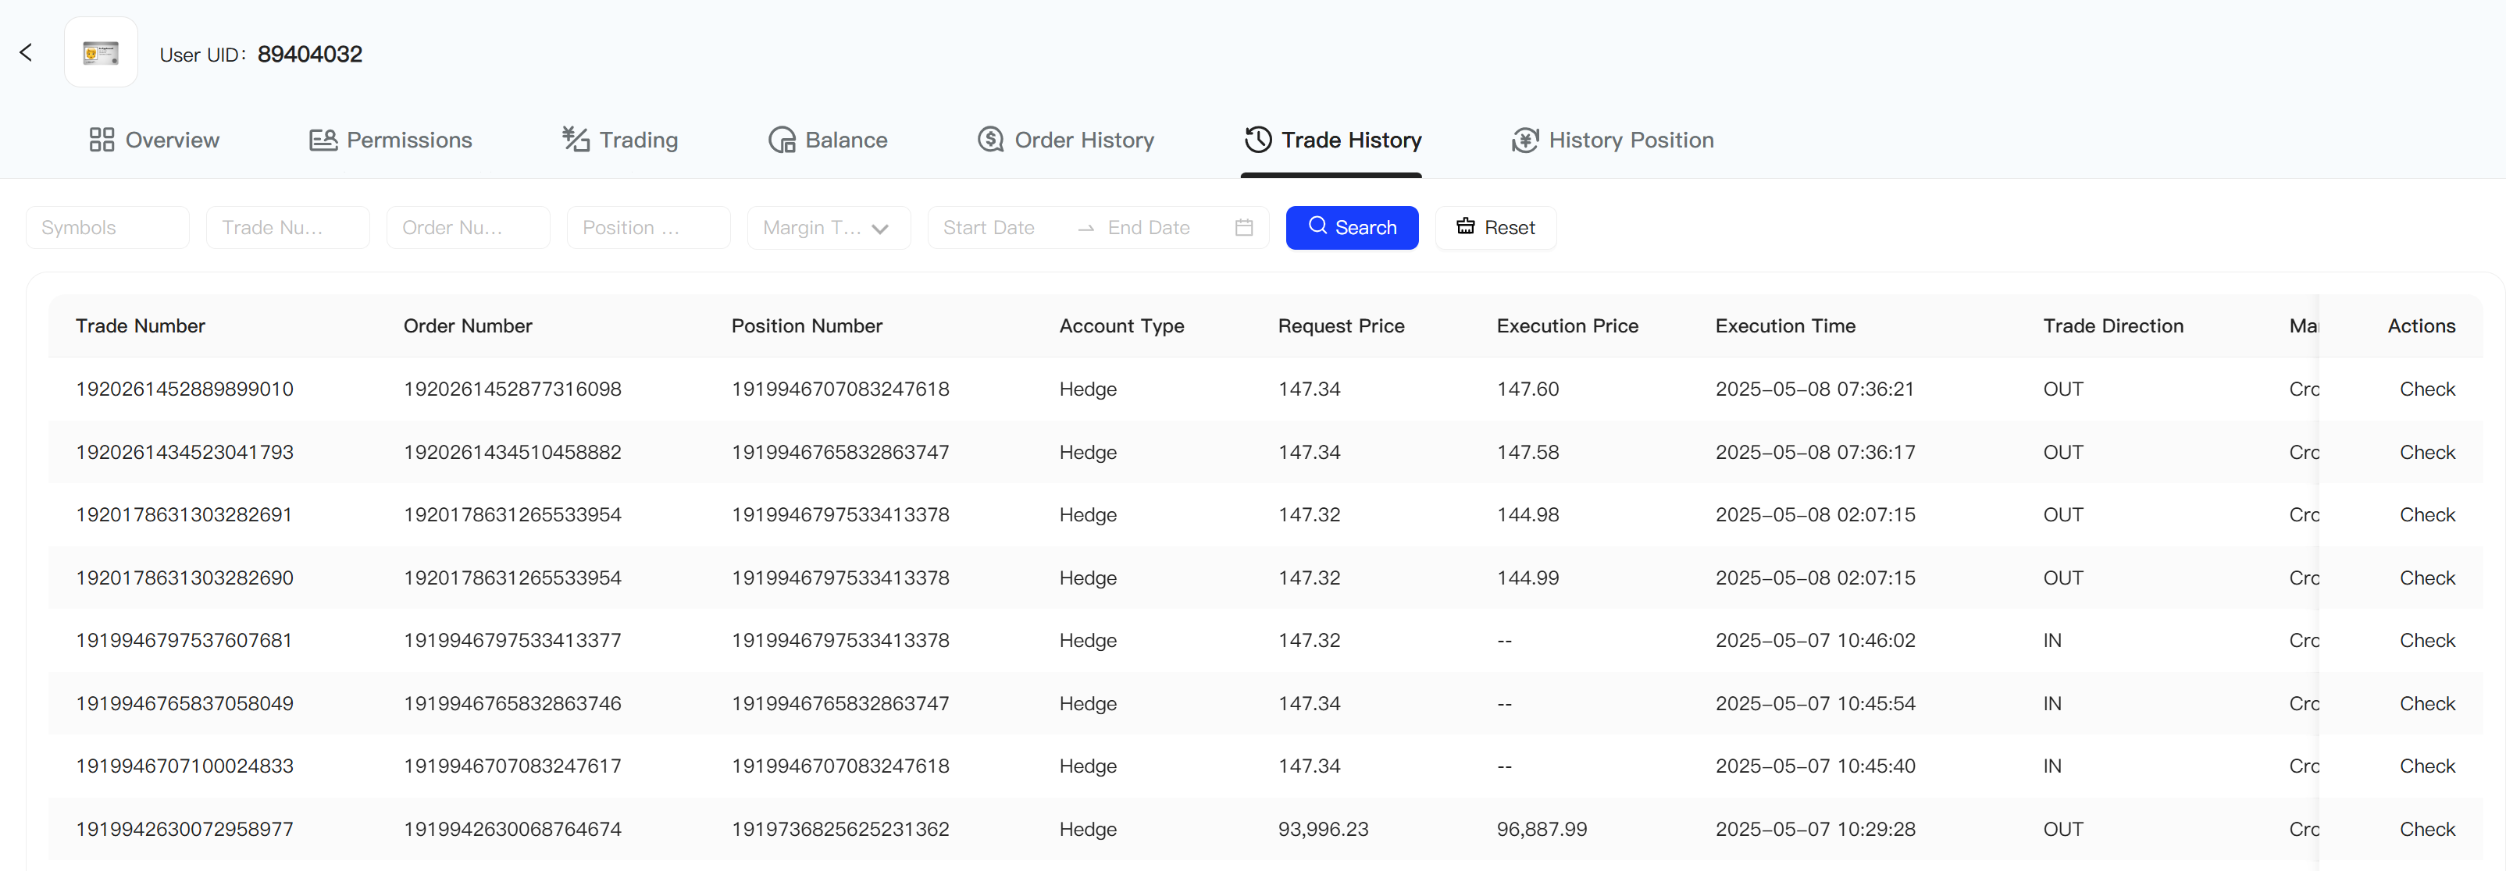Click execution price 96,887.99
The width and height of the screenshot is (2506, 871).
(x=1542, y=829)
